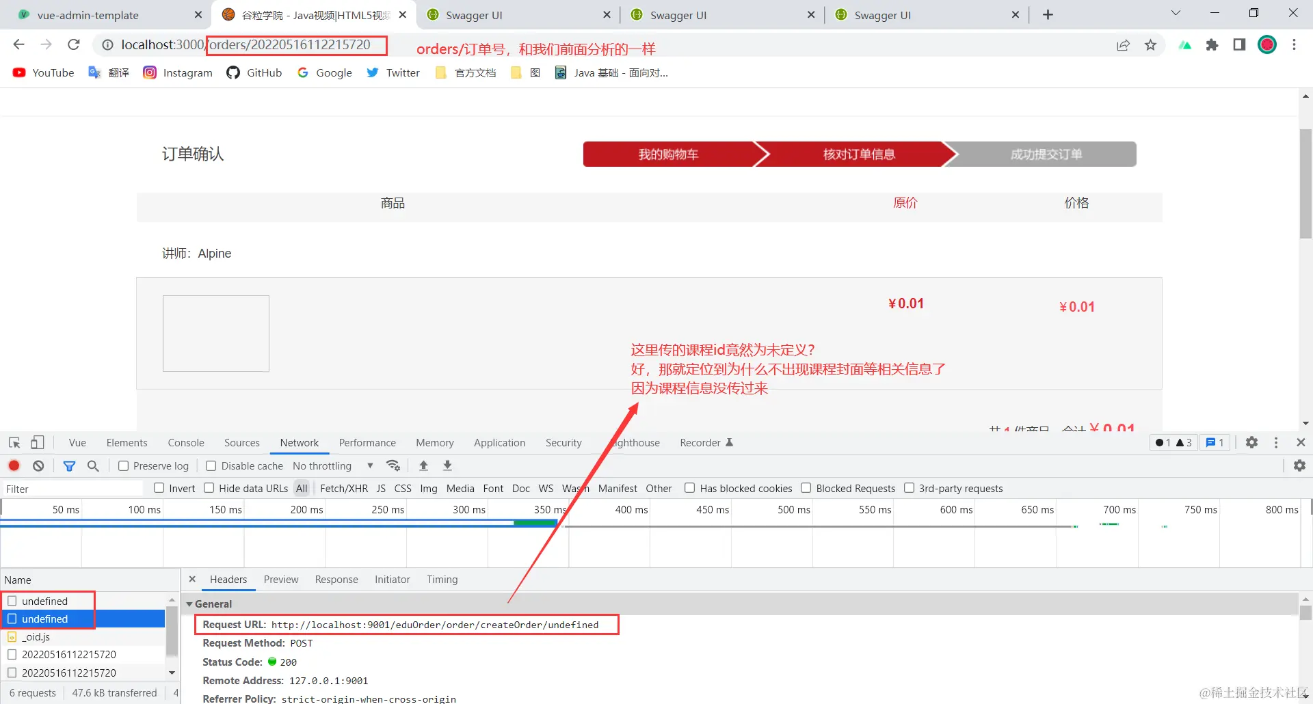This screenshot has width=1313, height=704.
Task: Open DevTools settings gear
Action: 1251,443
